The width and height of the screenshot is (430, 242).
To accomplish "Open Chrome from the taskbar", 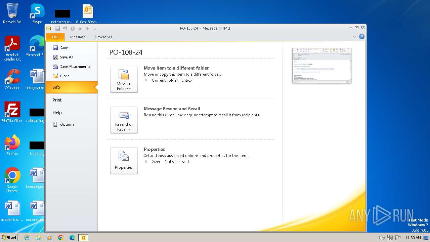I will (61, 238).
